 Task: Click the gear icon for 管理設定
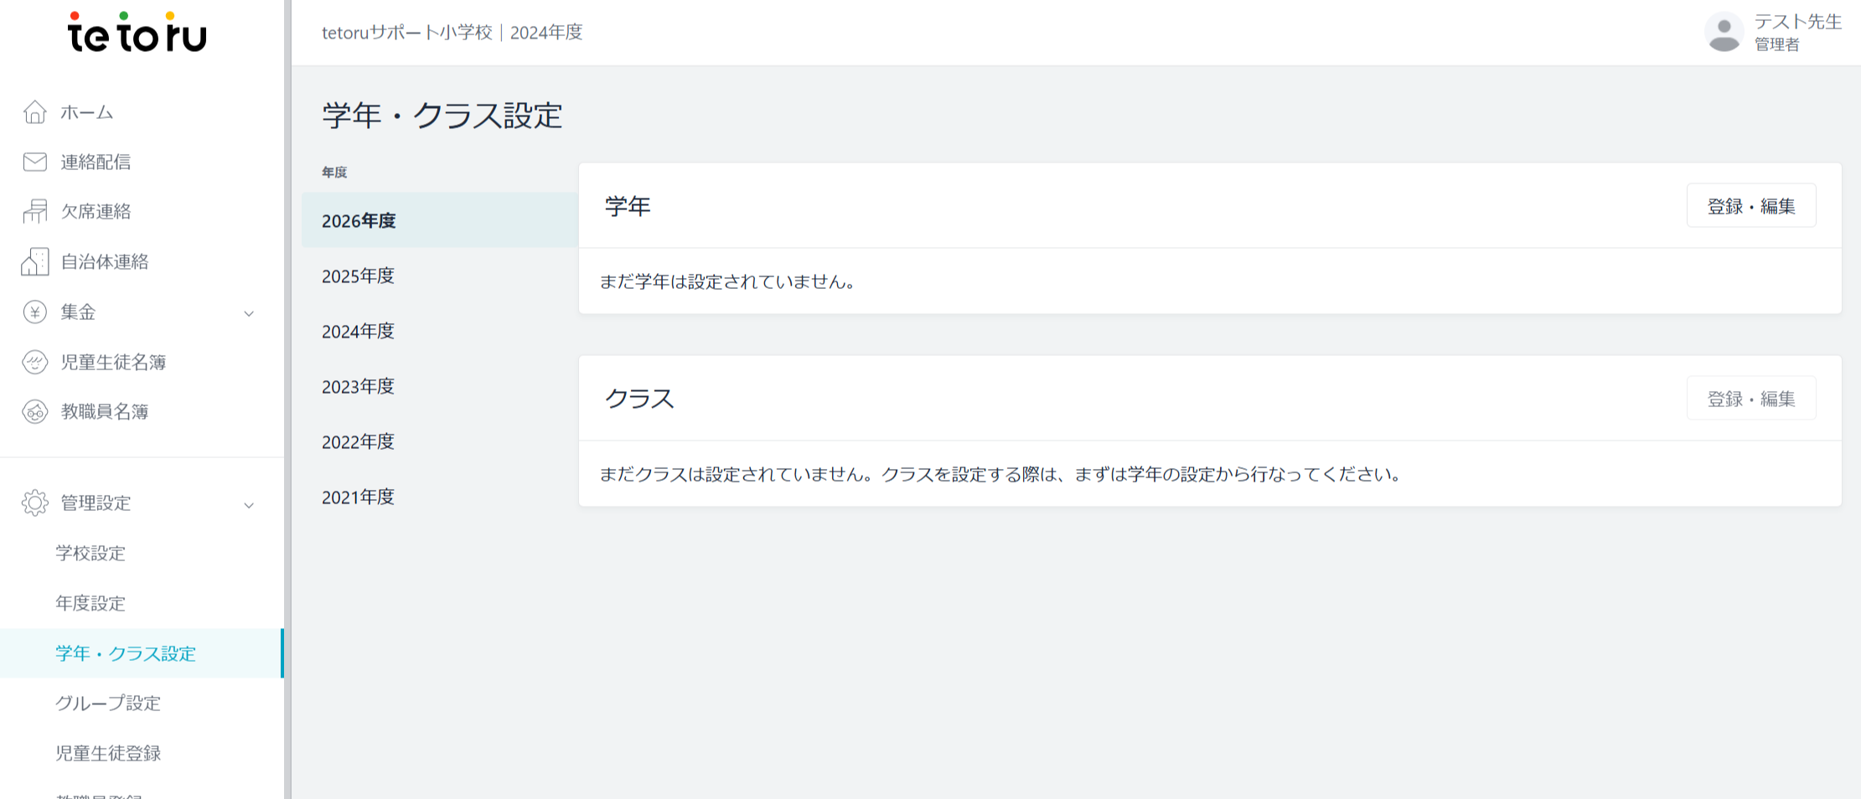pyautogui.click(x=34, y=503)
